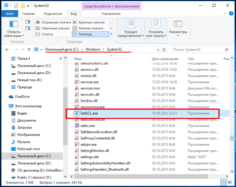This screenshot has width=236, height=187.
Task: Select settings.dat file
Action: (89, 157)
